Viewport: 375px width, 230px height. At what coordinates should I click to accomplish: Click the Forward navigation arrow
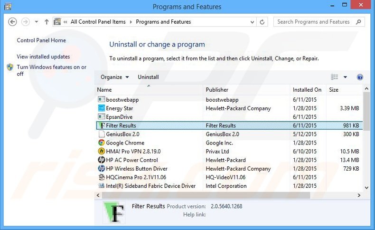(x=25, y=22)
